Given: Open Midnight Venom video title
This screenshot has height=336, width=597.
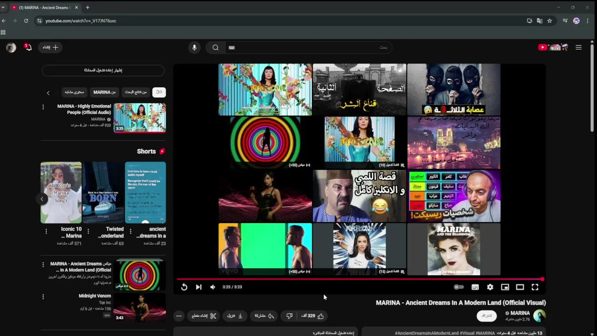Looking at the screenshot, I should click(x=95, y=296).
